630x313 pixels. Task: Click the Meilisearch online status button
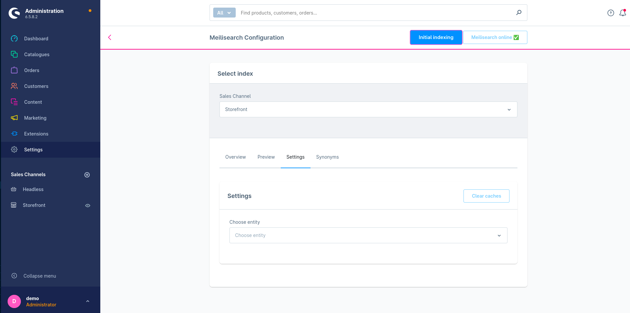coord(495,37)
